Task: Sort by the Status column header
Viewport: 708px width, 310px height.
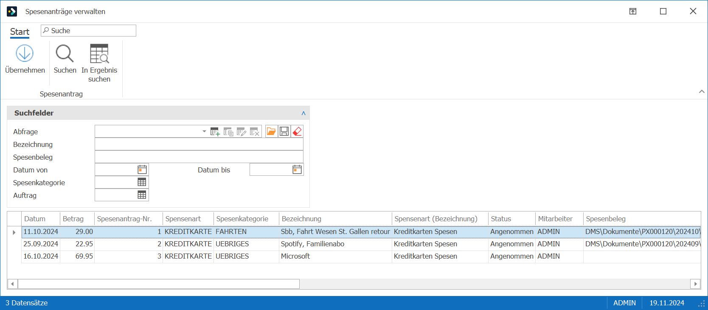Action: pos(511,219)
